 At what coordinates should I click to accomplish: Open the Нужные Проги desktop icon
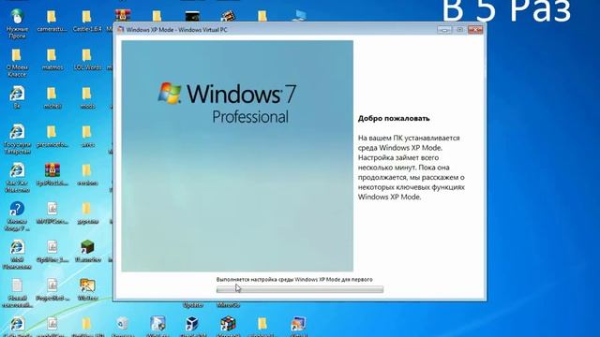pos(17,23)
